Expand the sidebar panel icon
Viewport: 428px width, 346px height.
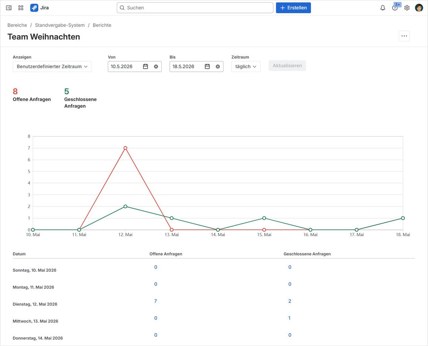9,8
